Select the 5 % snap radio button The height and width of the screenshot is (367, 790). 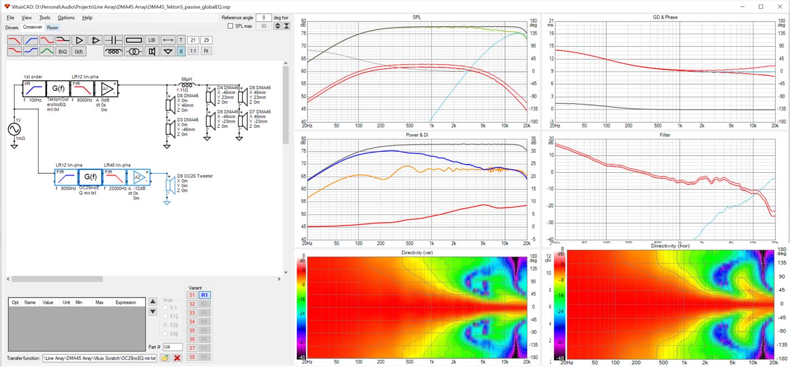tap(166, 307)
